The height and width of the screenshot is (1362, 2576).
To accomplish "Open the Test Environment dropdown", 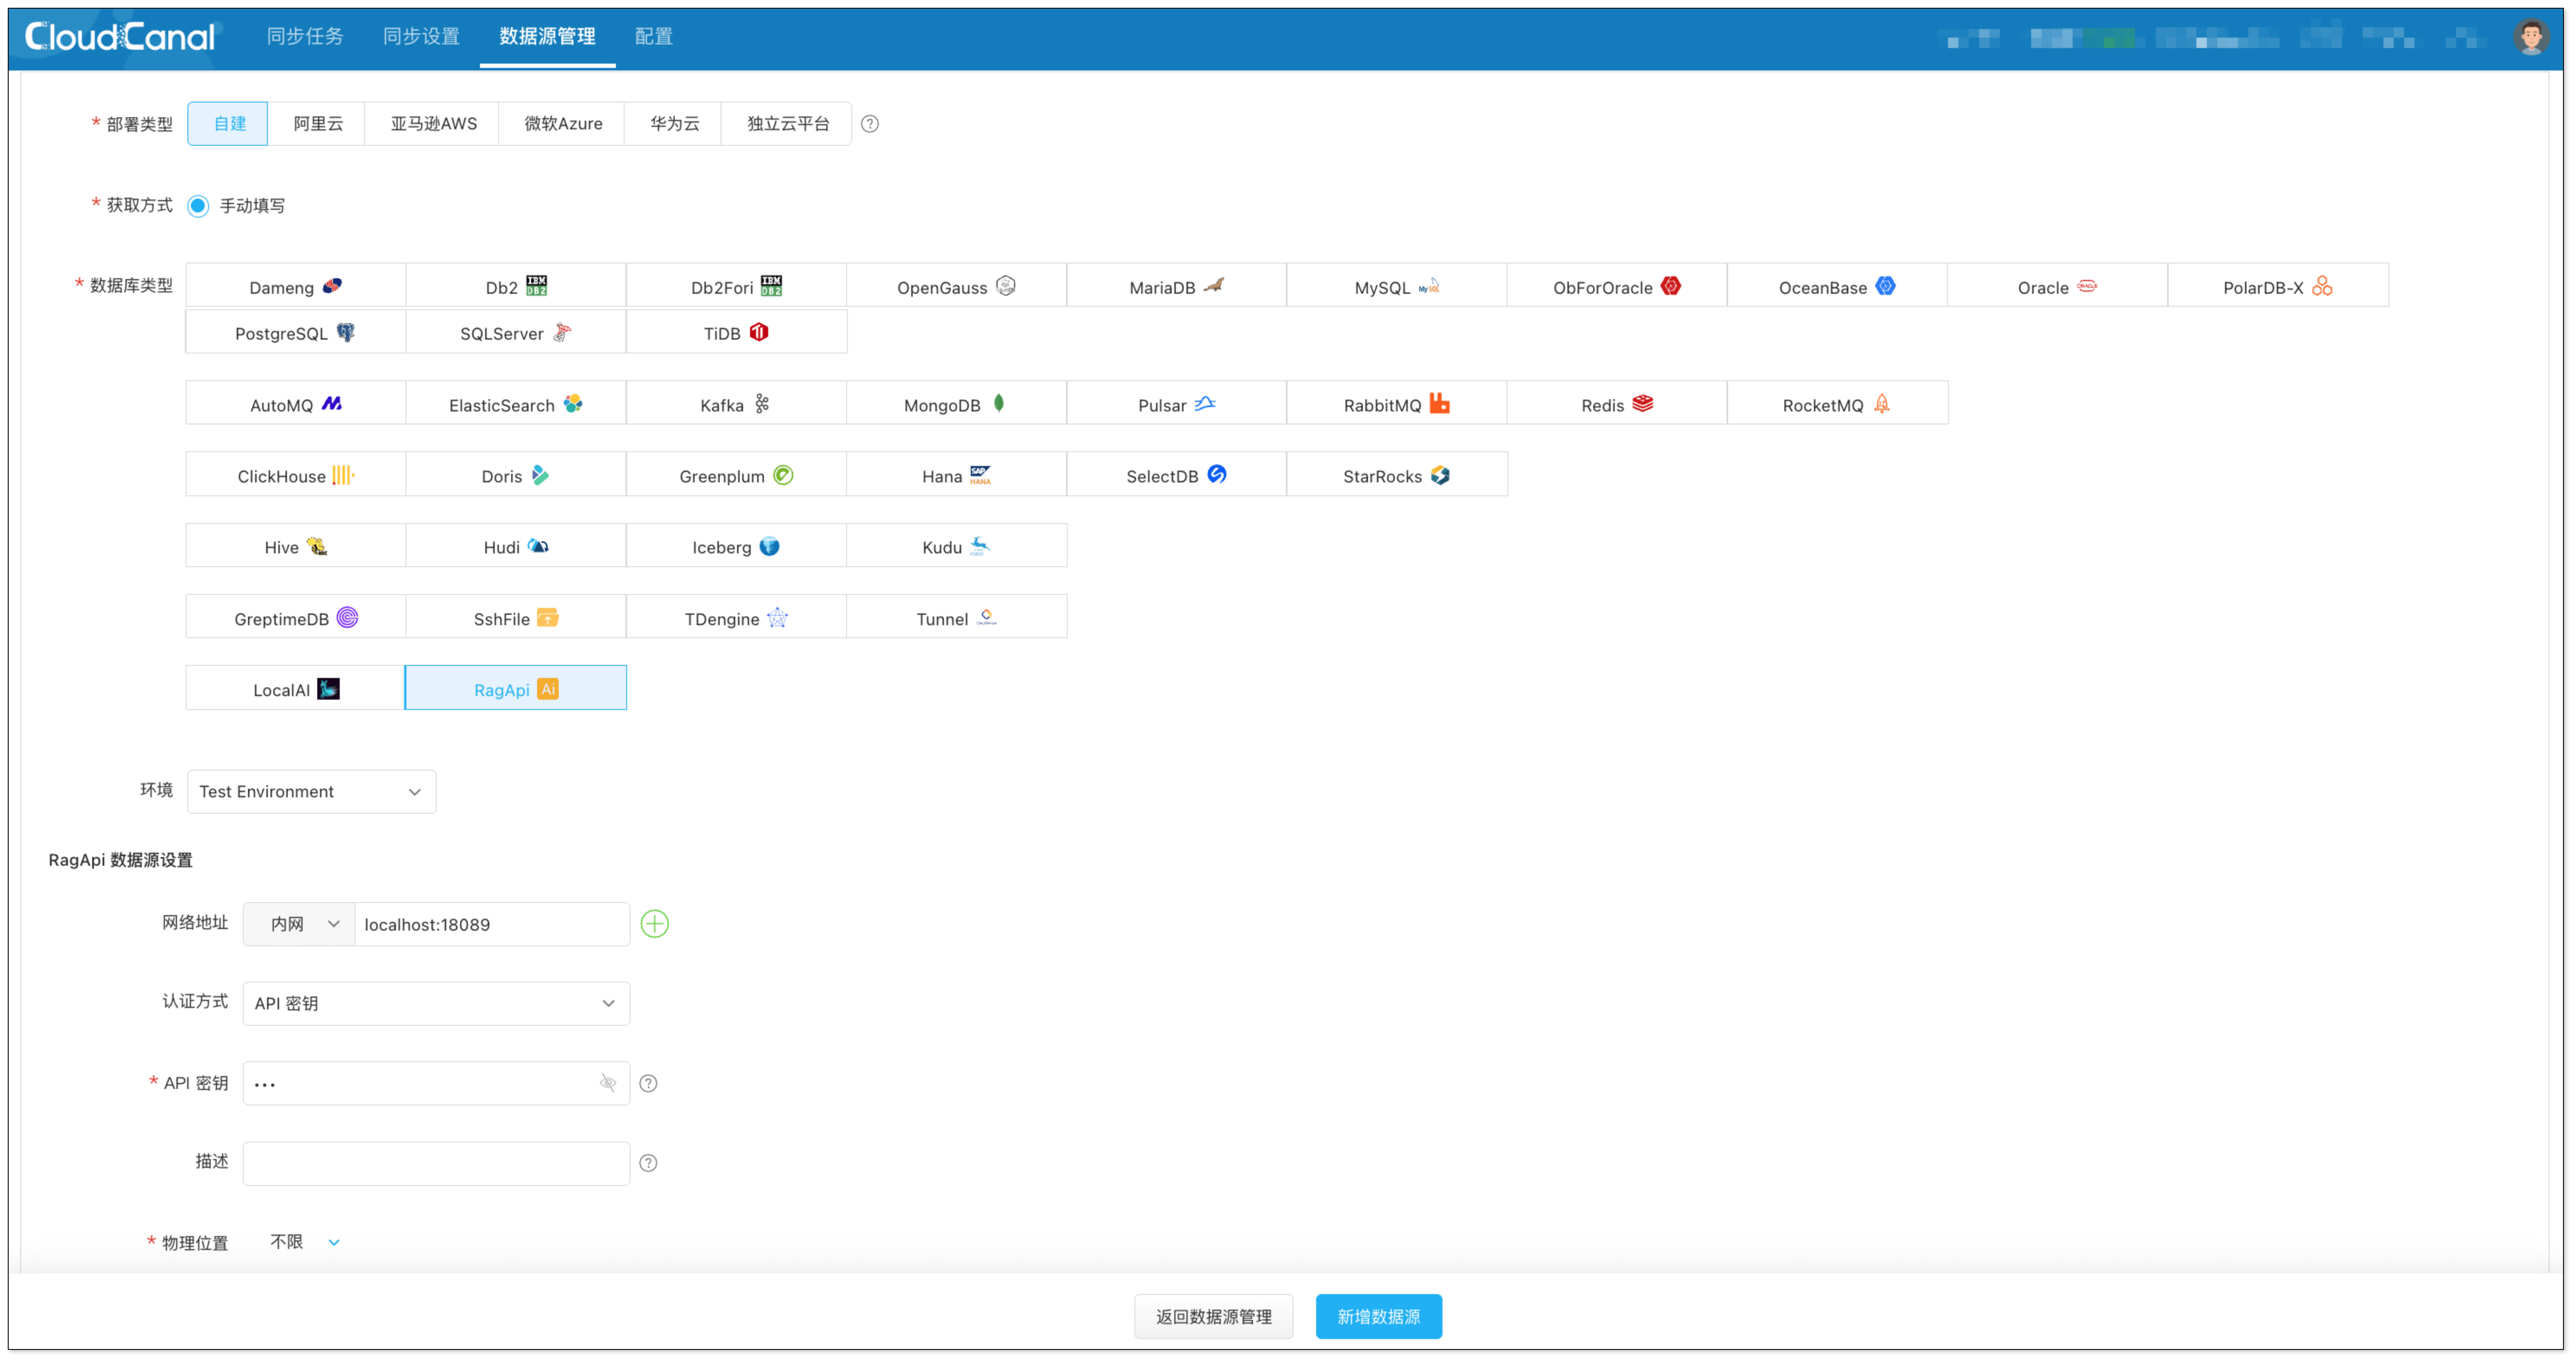I will [x=311, y=791].
